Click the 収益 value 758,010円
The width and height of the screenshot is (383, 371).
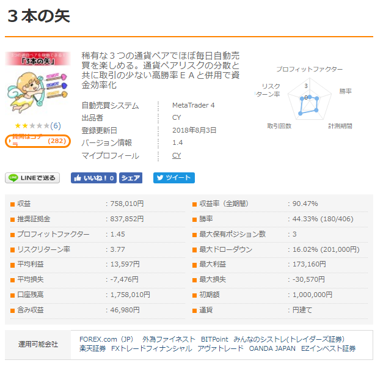click(127, 204)
